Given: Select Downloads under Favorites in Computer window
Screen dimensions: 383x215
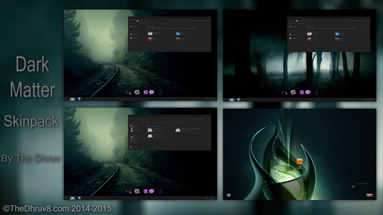Looking at the screenshot, I should pos(136,129).
